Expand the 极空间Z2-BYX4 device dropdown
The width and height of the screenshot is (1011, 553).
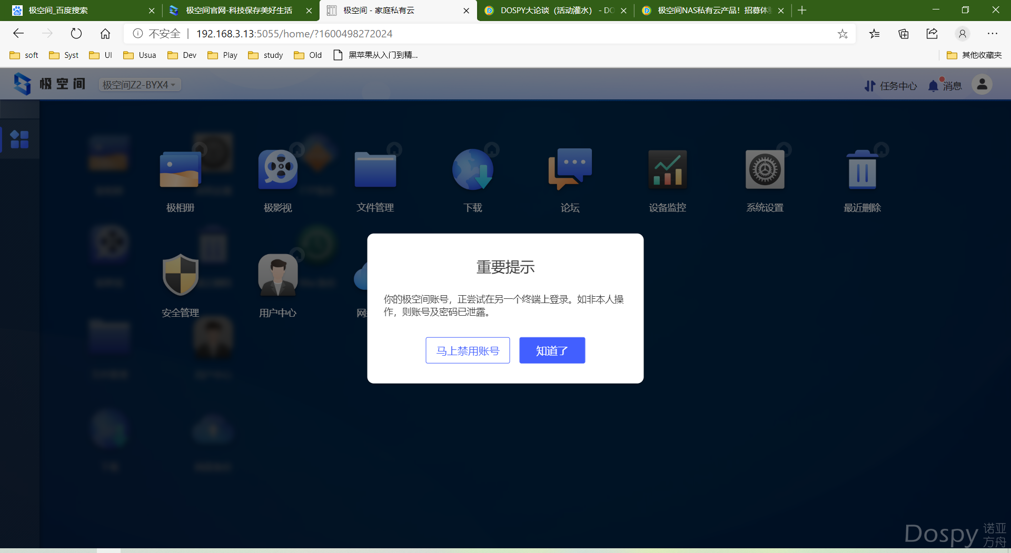tap(140, 85)
